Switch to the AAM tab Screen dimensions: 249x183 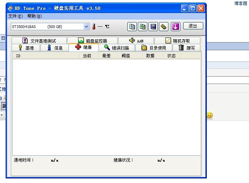pos(136,41)
